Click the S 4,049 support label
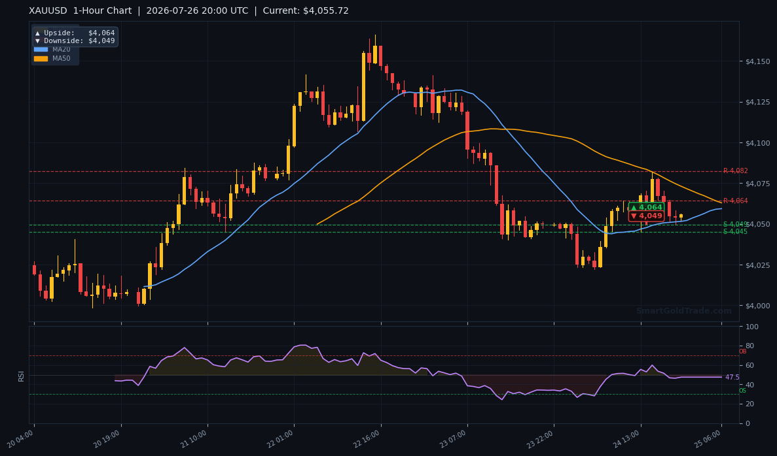The image size is (777, 456). click(x=735, y=225)
